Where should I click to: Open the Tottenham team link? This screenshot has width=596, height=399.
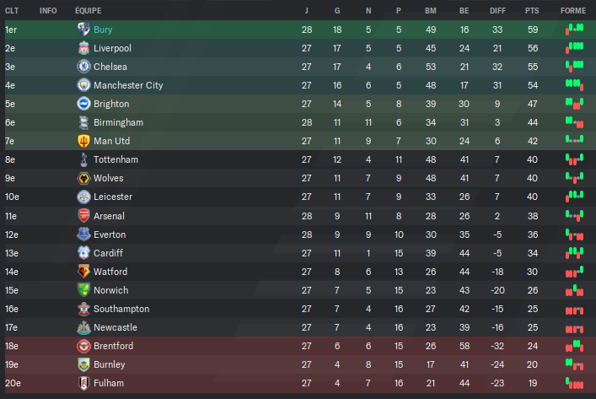click(116, 159)
